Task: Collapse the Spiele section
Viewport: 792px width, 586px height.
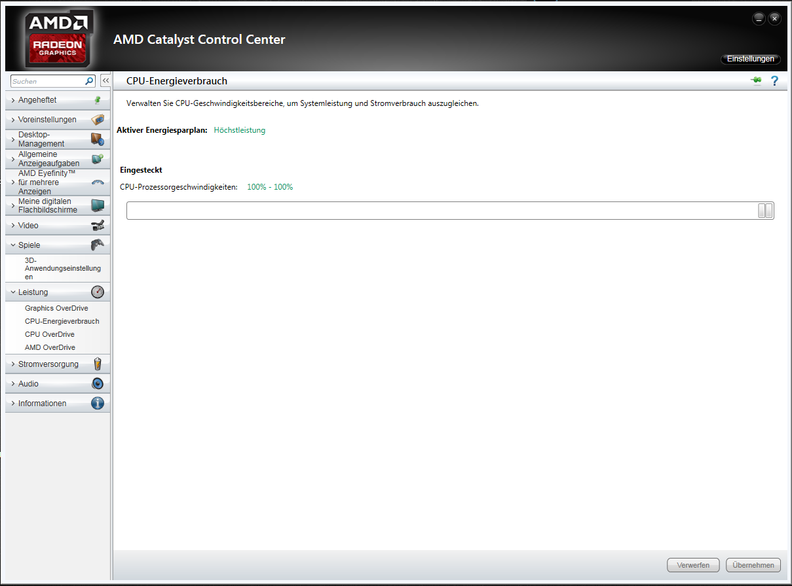Action: pos(58,245)
